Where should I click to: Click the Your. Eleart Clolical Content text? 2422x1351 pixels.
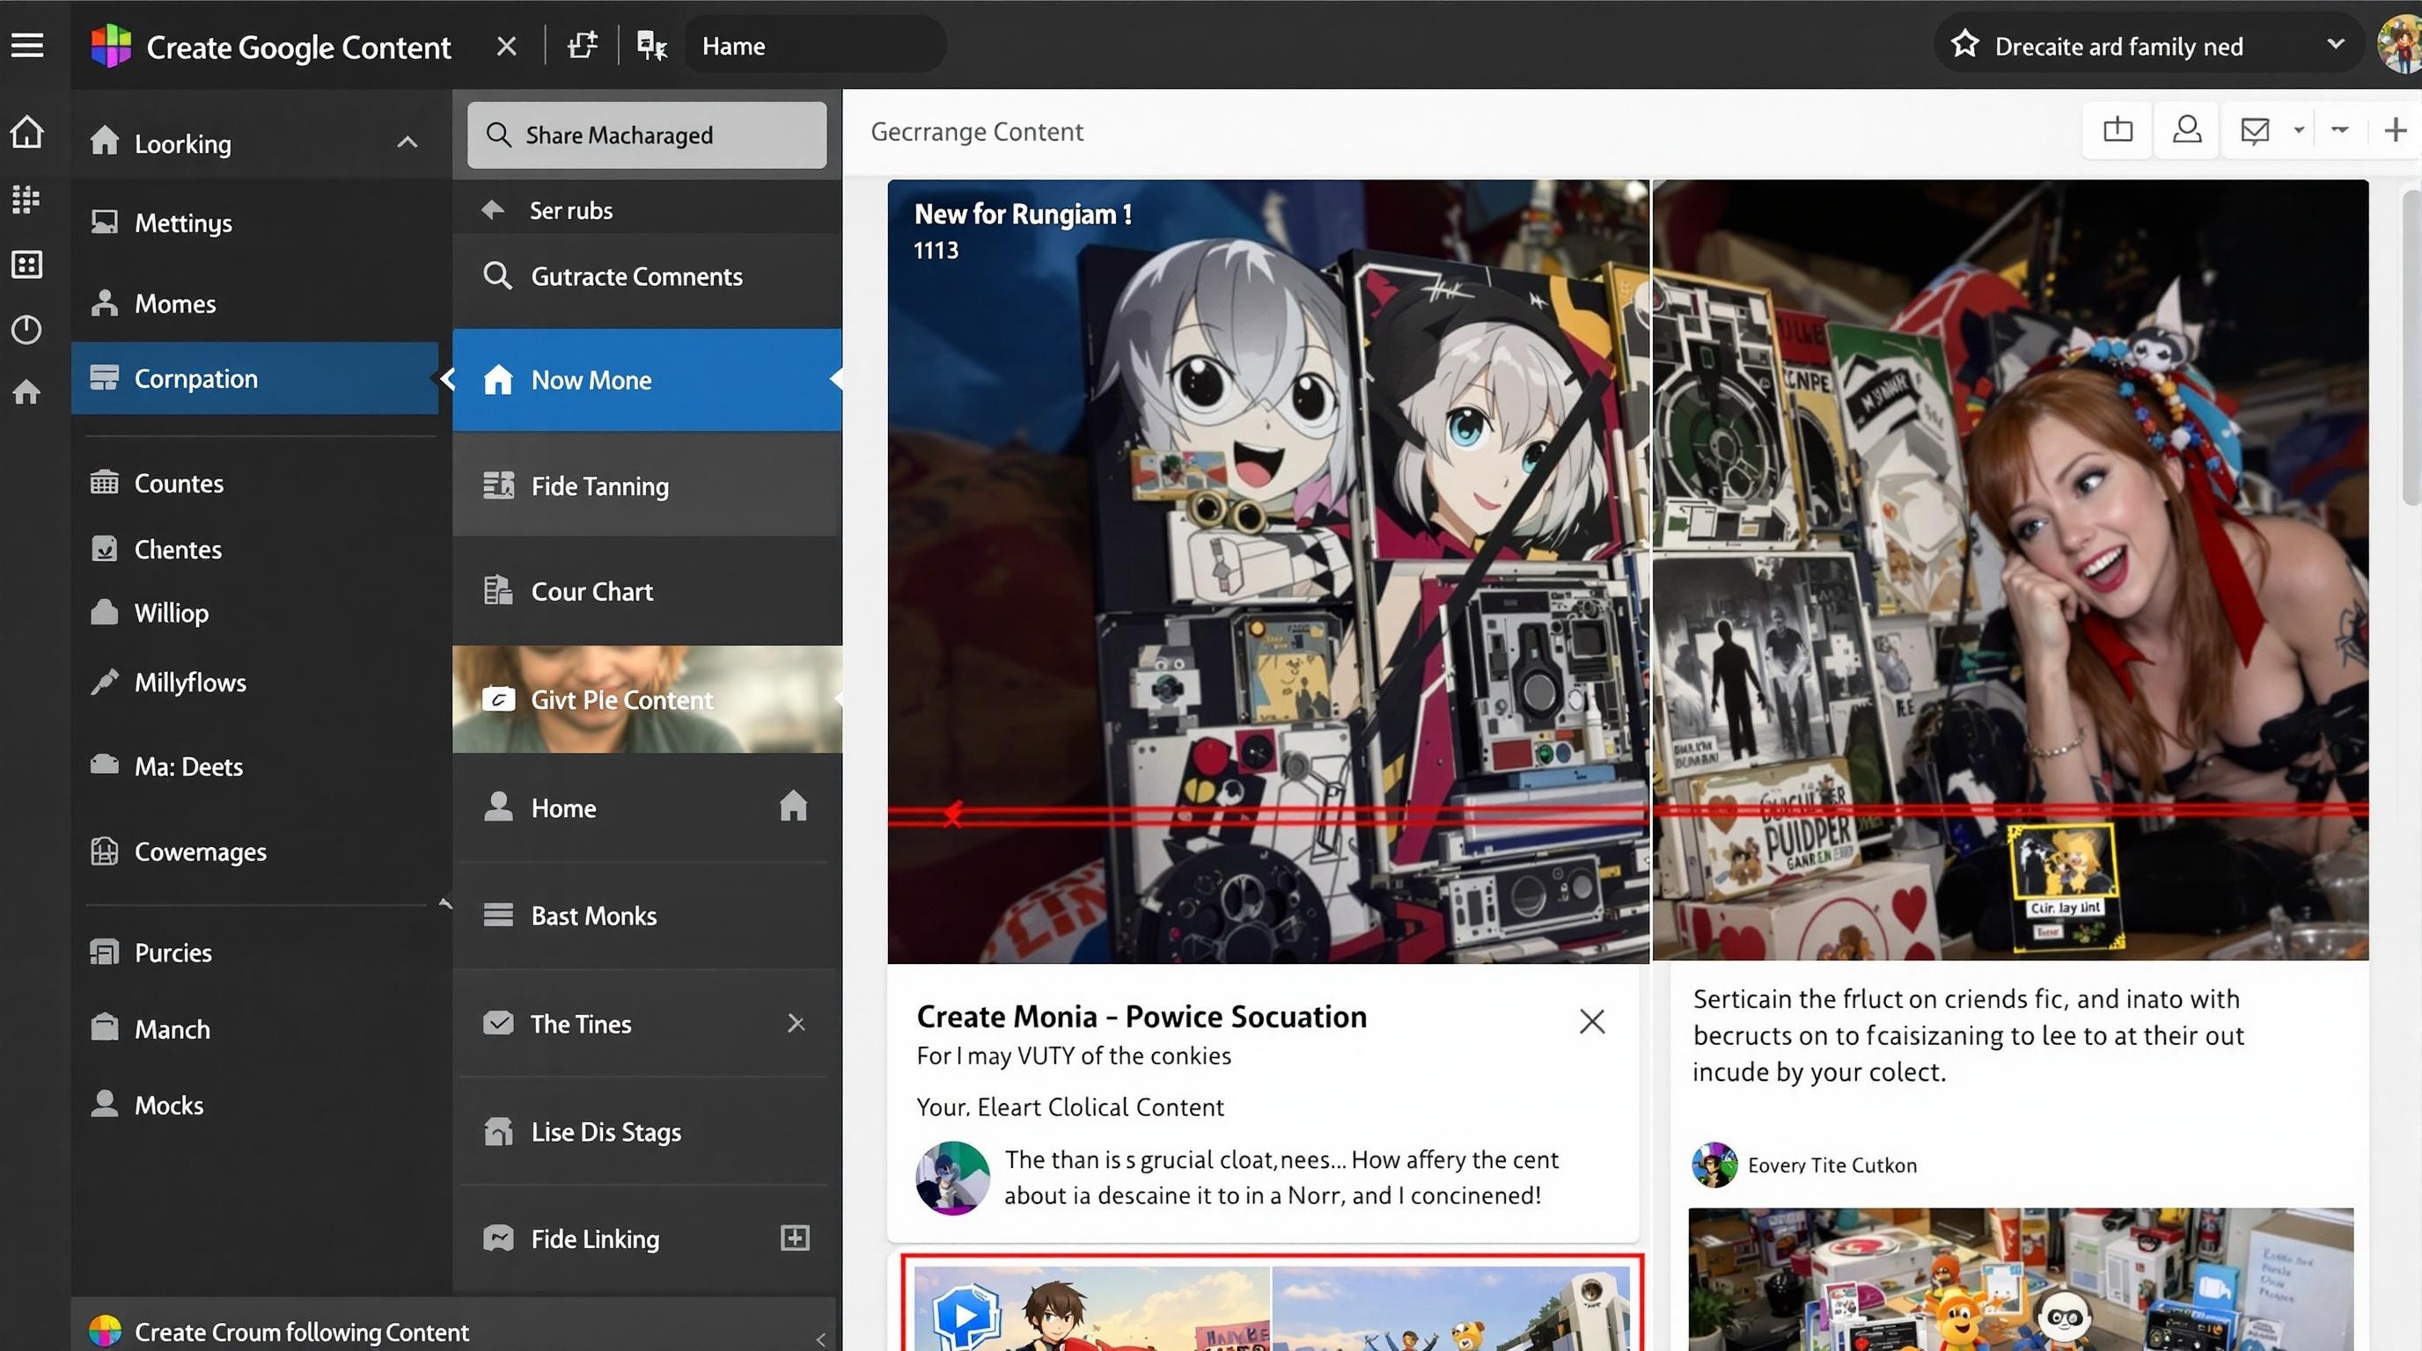tap(1070, 1106)
